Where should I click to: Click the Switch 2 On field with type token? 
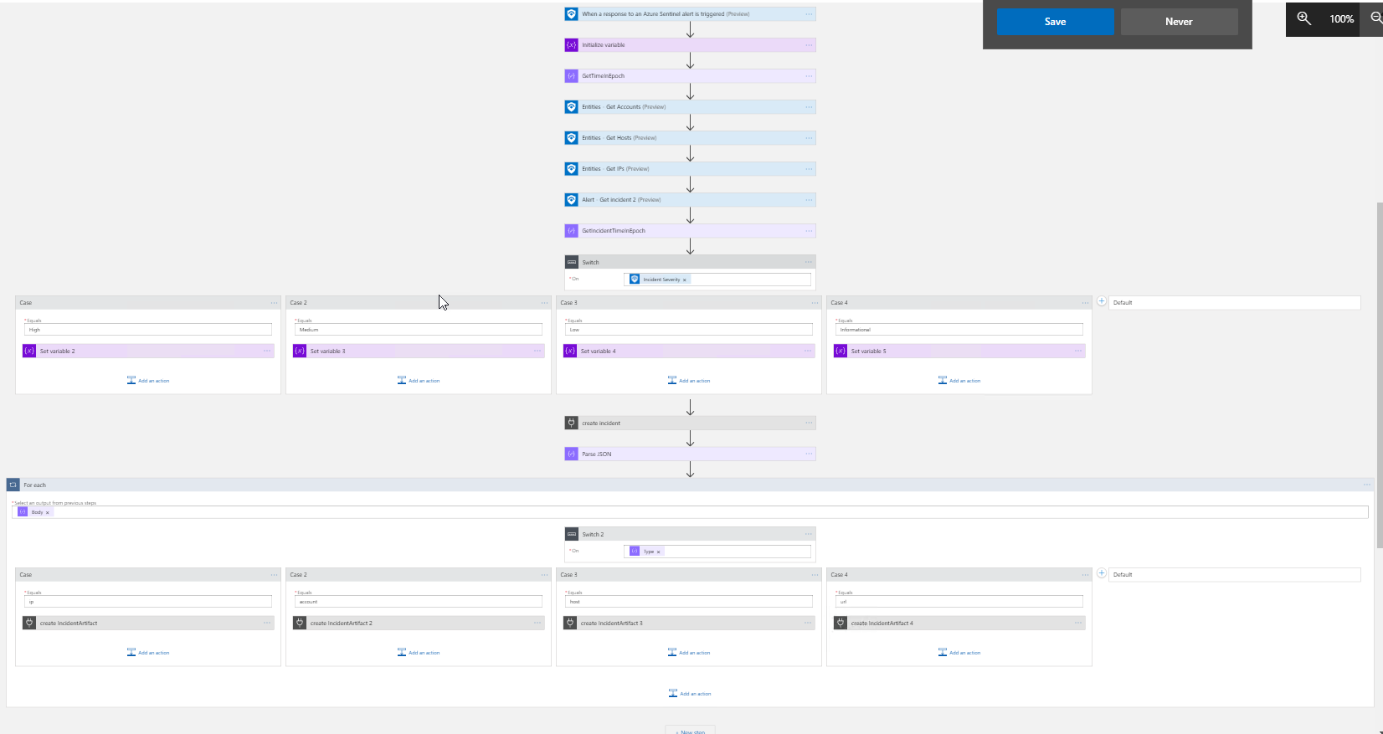(x=717, y=552)
